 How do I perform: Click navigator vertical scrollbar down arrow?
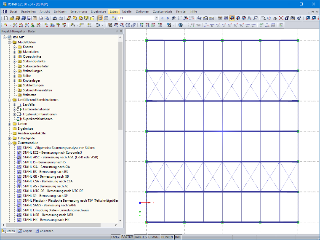[120, 220]
